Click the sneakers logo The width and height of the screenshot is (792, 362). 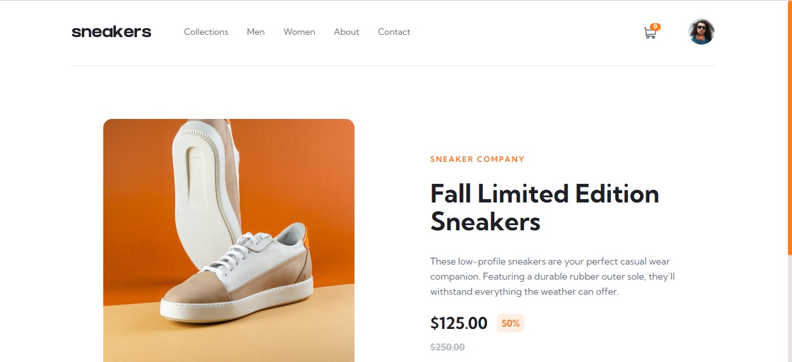pyautogui.click(x=111, y=31)
